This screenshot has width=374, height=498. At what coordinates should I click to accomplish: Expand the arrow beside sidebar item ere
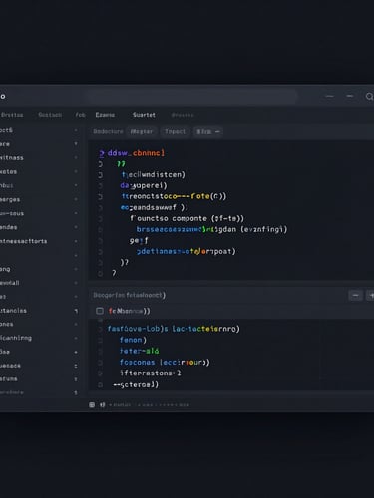76,144
